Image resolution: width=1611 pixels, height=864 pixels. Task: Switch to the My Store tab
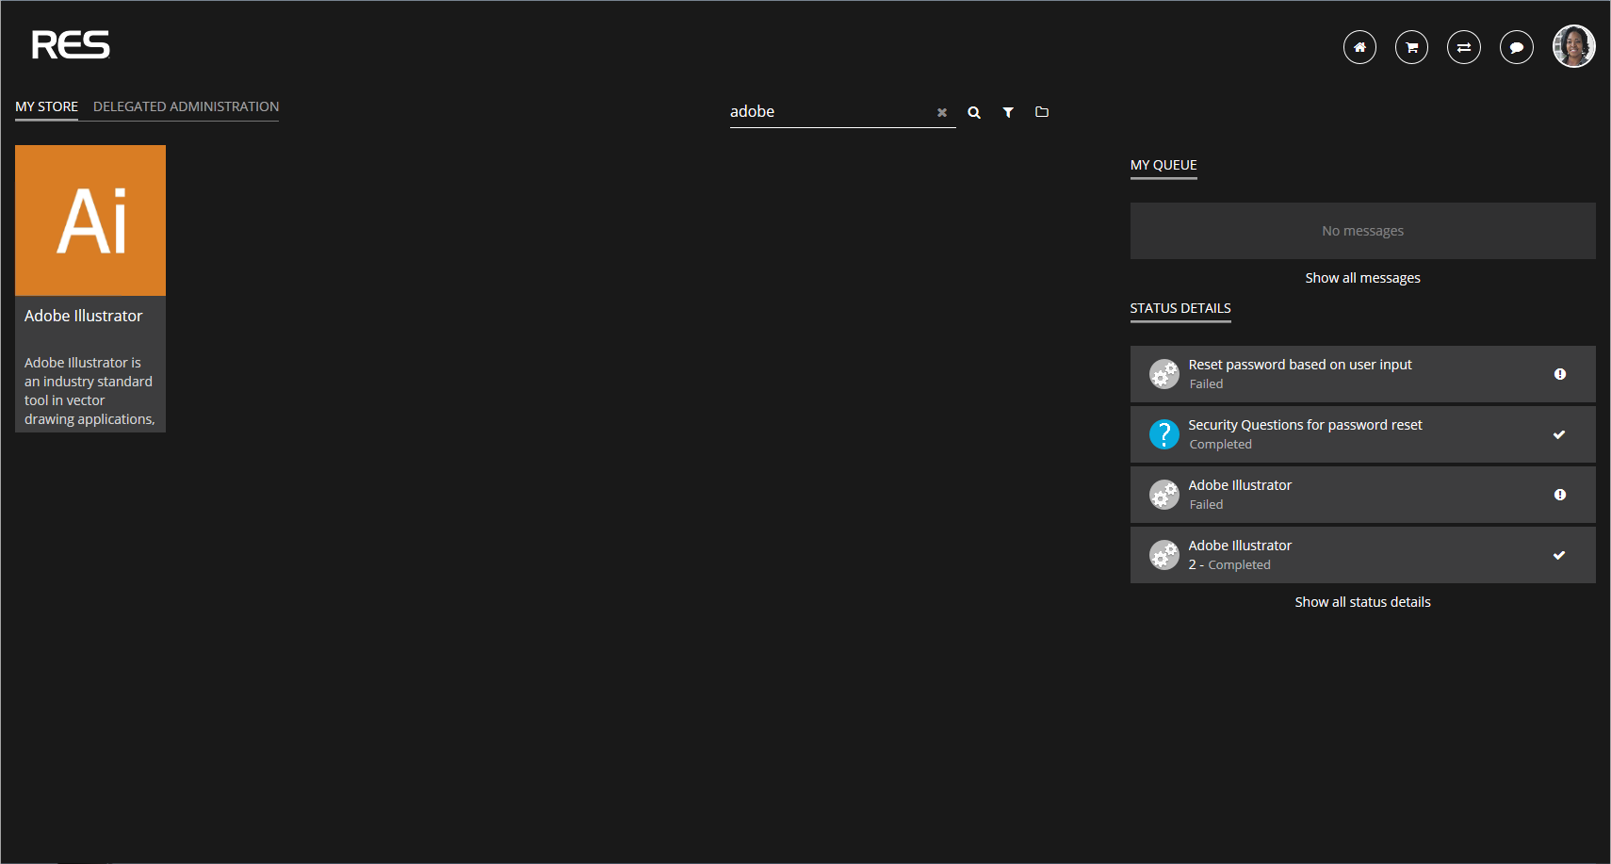46,106
